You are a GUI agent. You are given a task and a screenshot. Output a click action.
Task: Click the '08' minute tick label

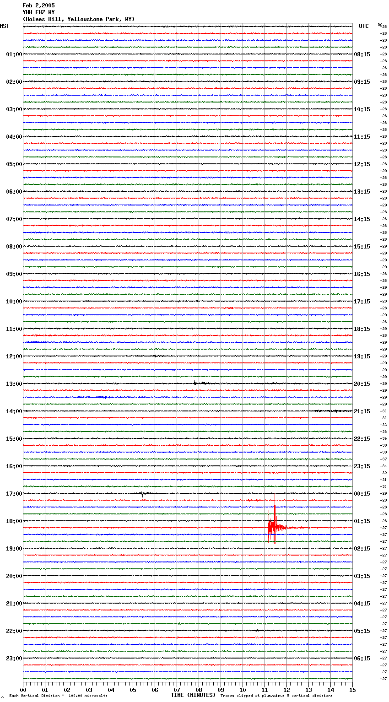199,690
